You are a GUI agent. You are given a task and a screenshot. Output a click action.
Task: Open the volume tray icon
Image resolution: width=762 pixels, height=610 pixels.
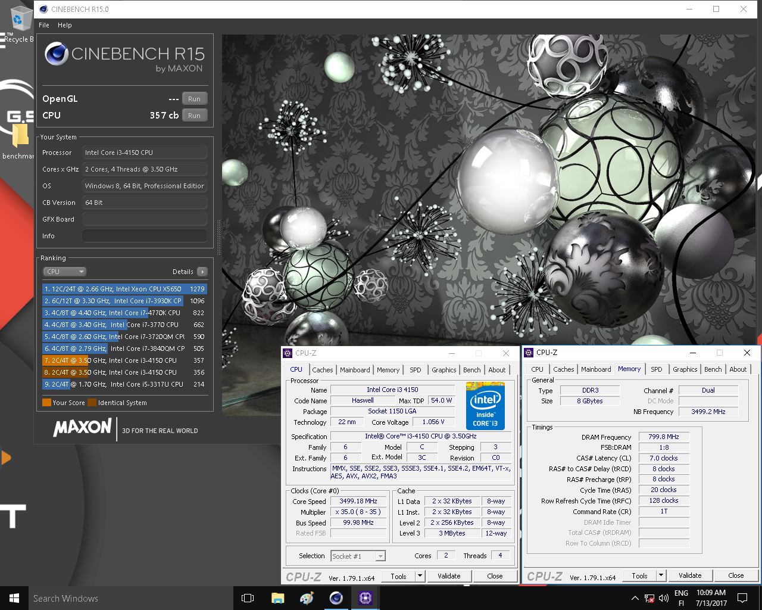(664, 598)
